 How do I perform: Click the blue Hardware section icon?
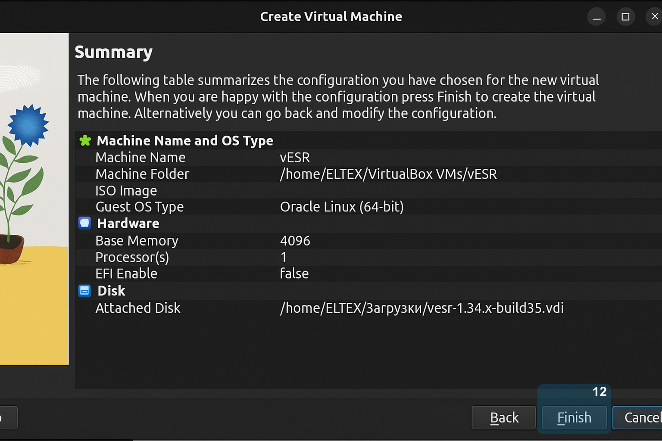[84, 223]
